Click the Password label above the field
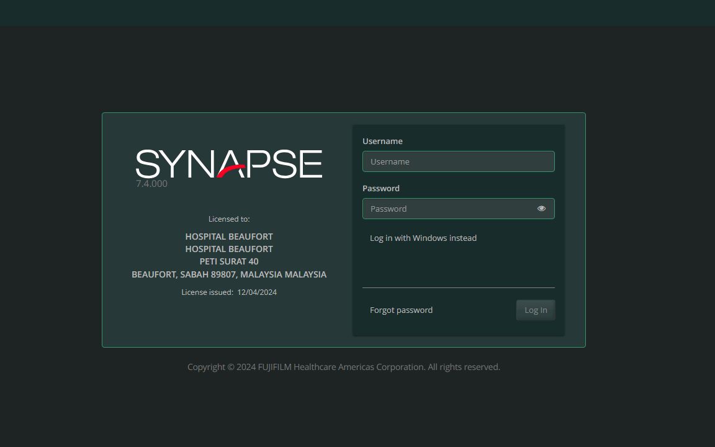715x447 pixels. [380, 188]
